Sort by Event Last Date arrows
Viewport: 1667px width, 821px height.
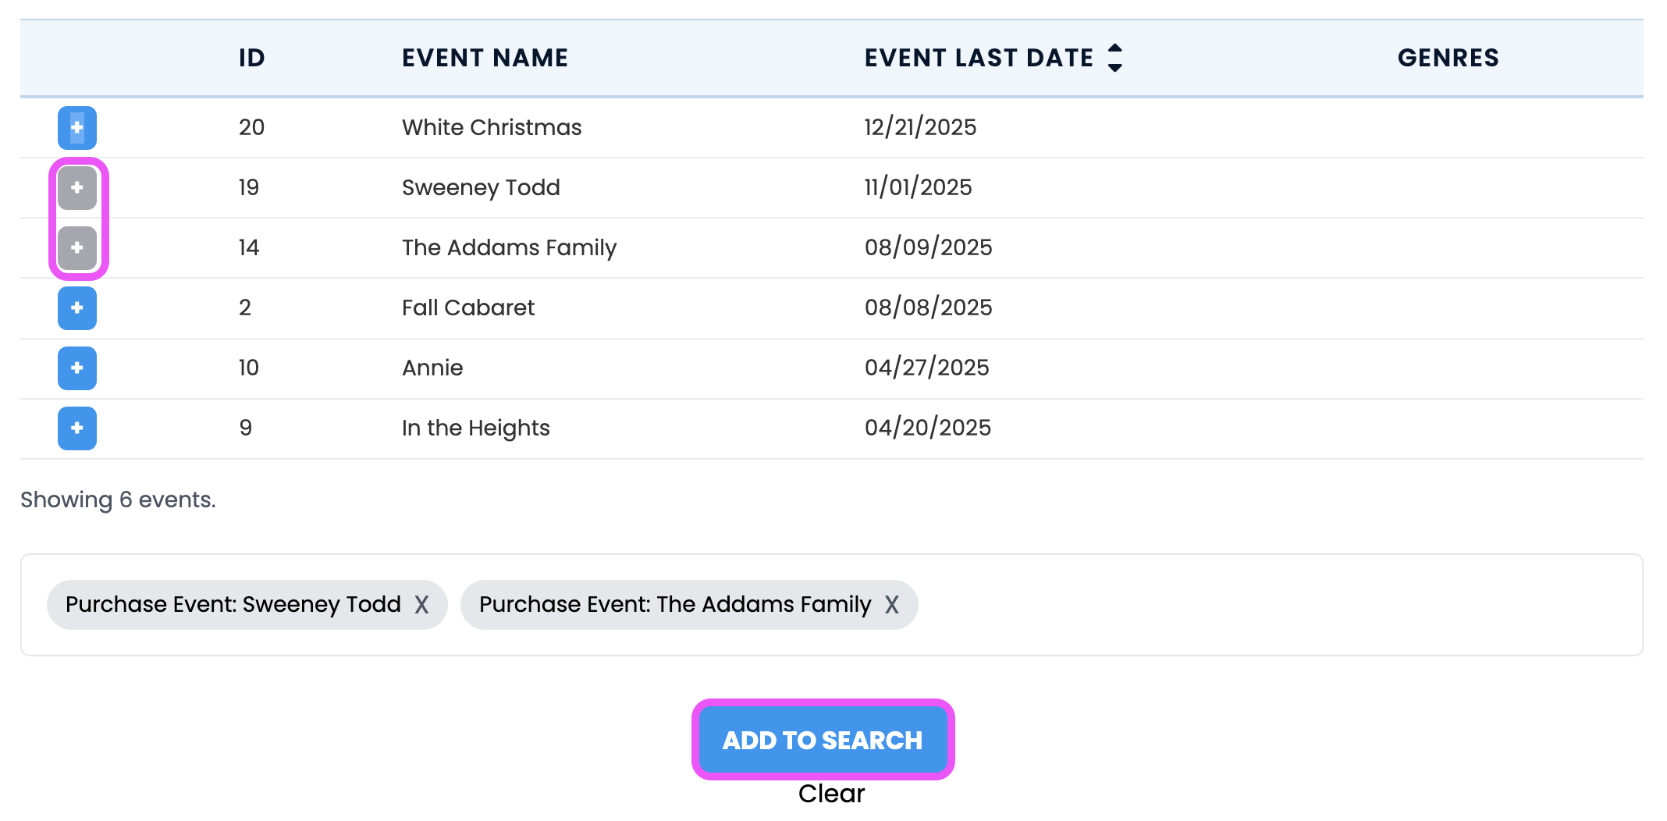point(1115,58)
